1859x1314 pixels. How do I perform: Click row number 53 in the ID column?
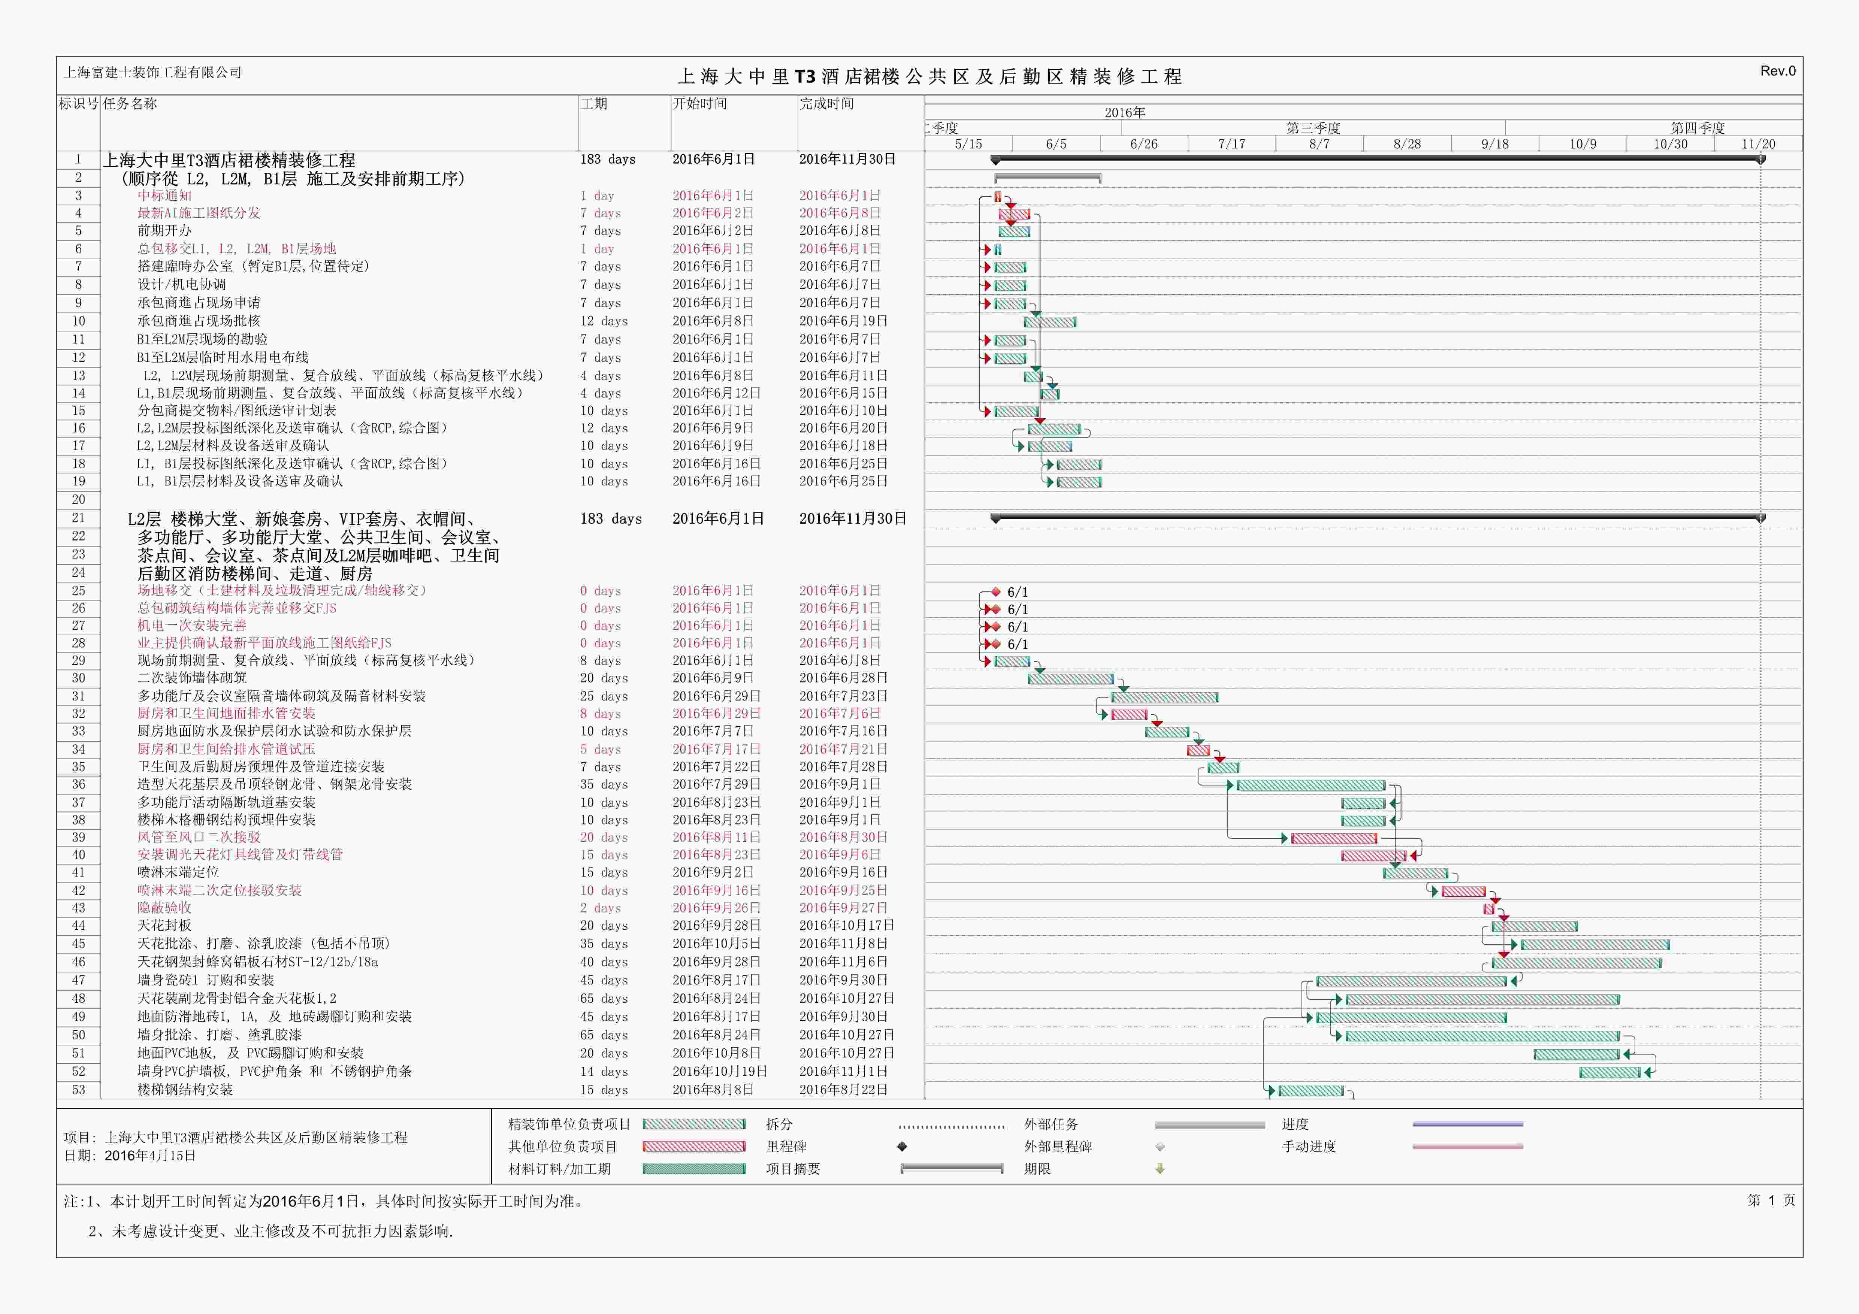click(x=79, y=1090)
